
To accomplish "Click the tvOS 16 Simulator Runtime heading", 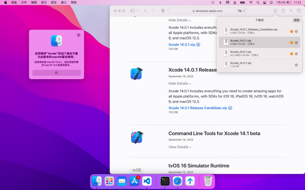I will tap(199, 166).
